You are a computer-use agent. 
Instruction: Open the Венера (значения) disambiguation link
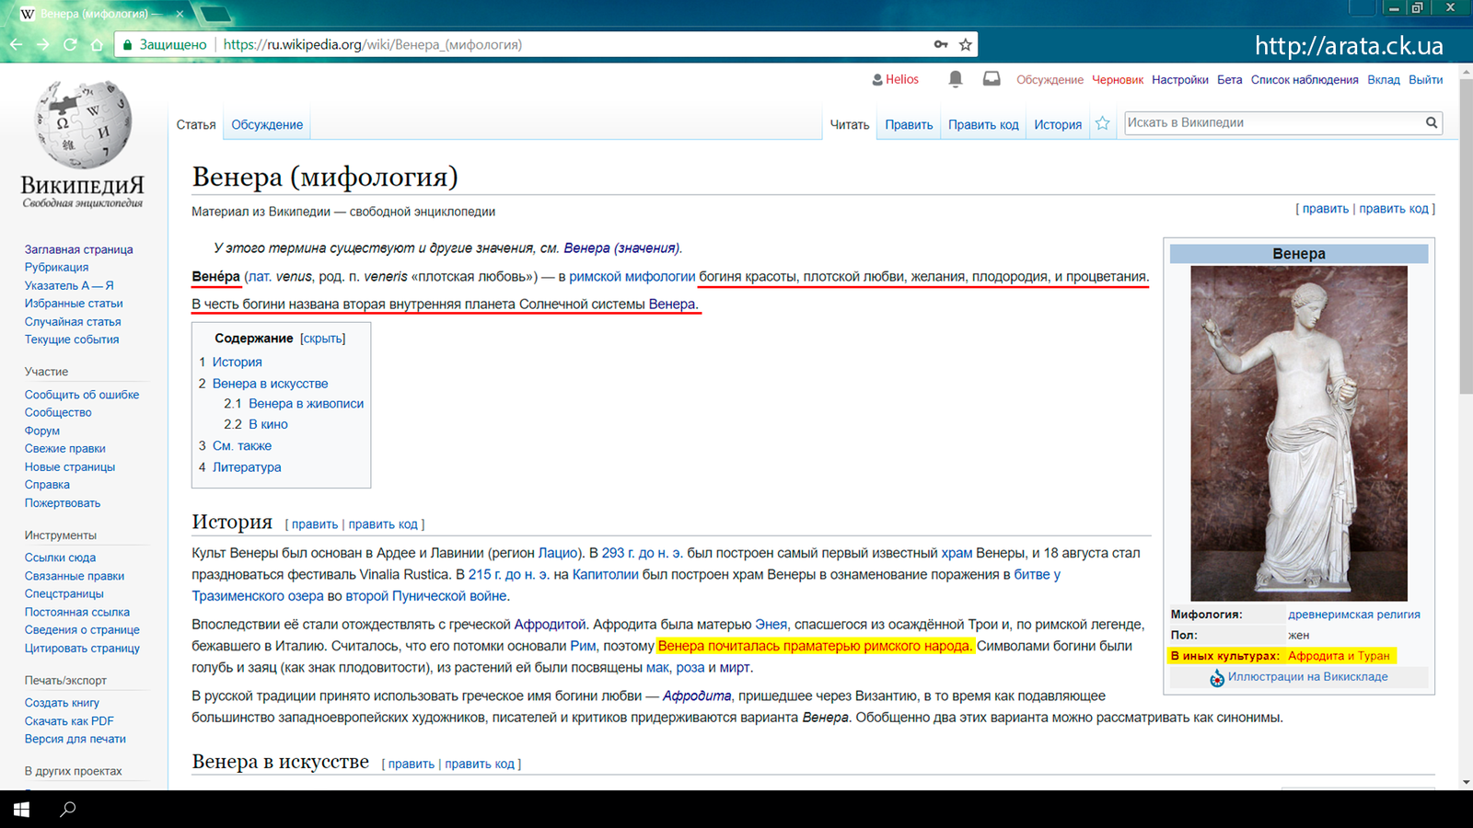[x=621, y=248]
